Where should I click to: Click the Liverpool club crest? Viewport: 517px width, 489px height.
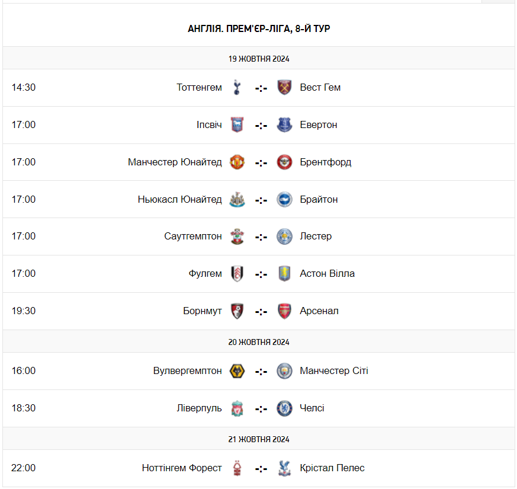[237, 408]
